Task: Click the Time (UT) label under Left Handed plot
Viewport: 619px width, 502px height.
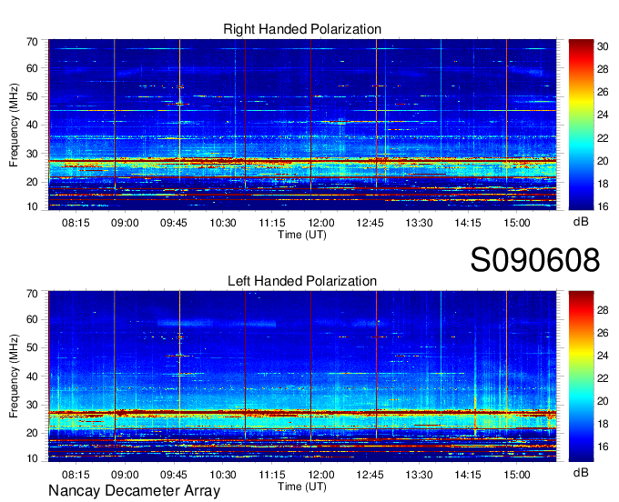Action: 302,487
